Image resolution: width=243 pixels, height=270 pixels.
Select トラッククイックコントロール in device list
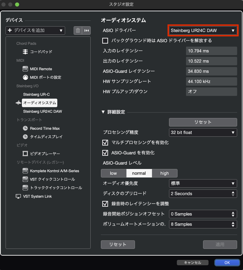point(56,188)
